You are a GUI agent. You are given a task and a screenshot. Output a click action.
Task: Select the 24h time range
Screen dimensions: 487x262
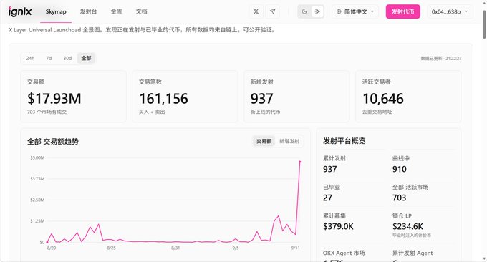pyautogui.click(x=30, y=58)
